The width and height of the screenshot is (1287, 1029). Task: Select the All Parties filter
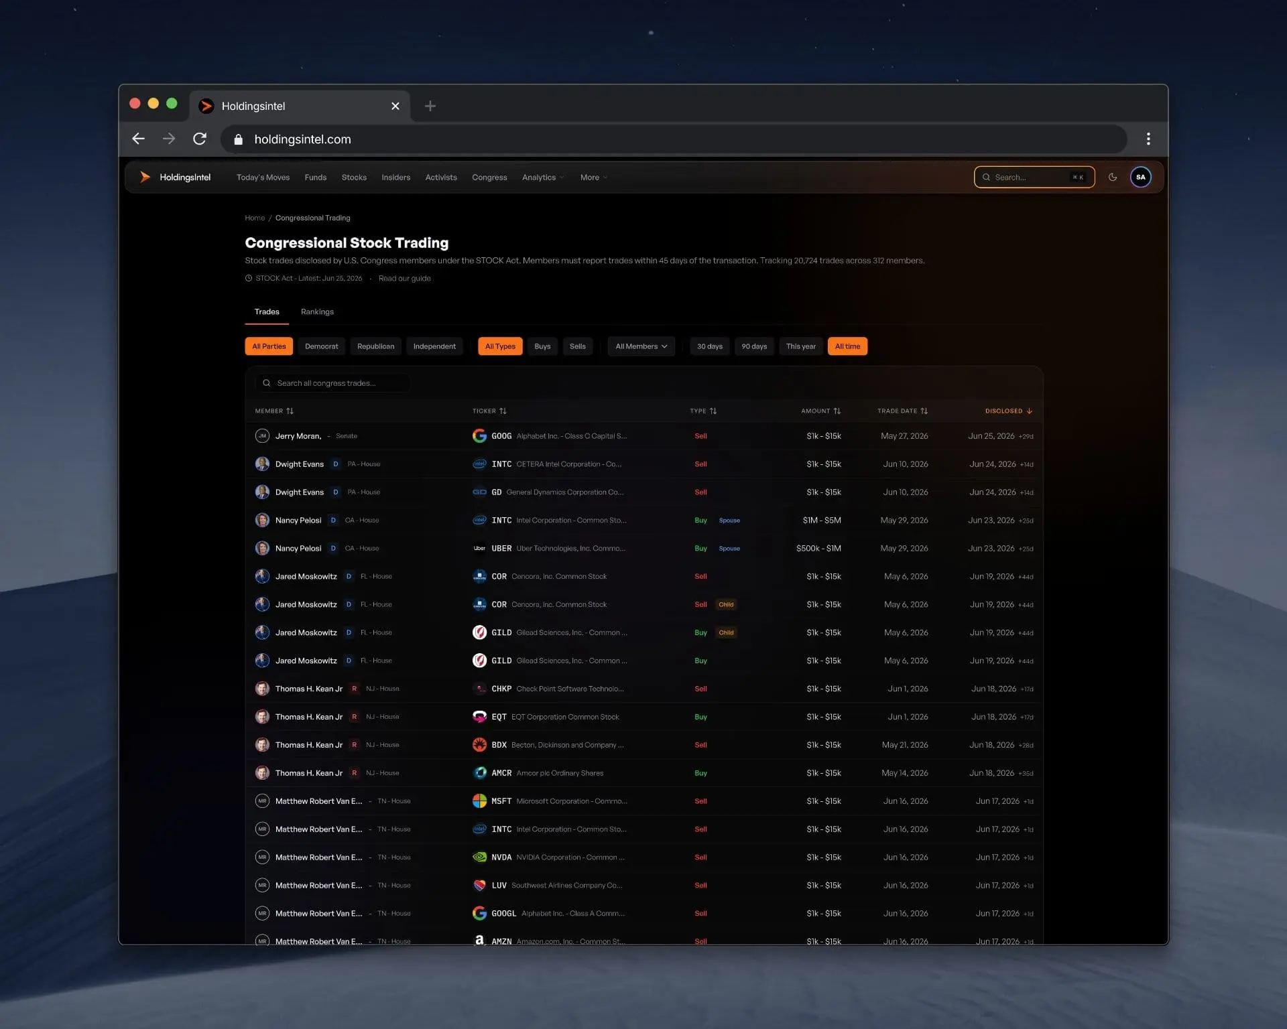pos(269,346)
